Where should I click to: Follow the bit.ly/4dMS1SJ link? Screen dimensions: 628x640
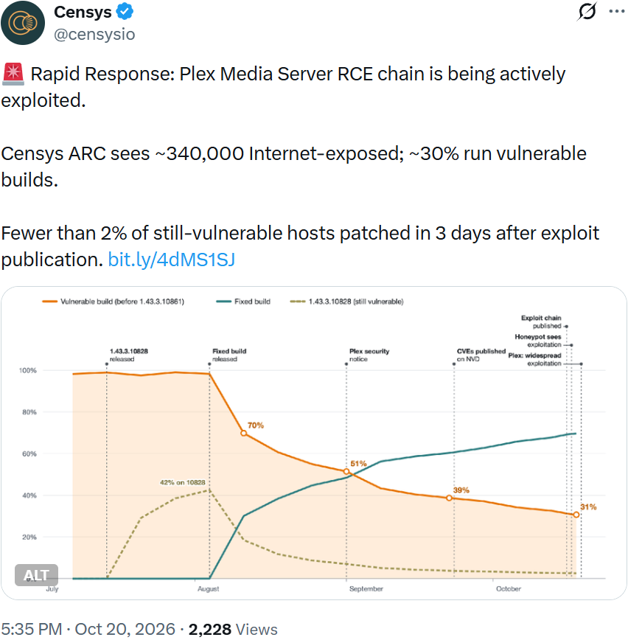(172, 260)
